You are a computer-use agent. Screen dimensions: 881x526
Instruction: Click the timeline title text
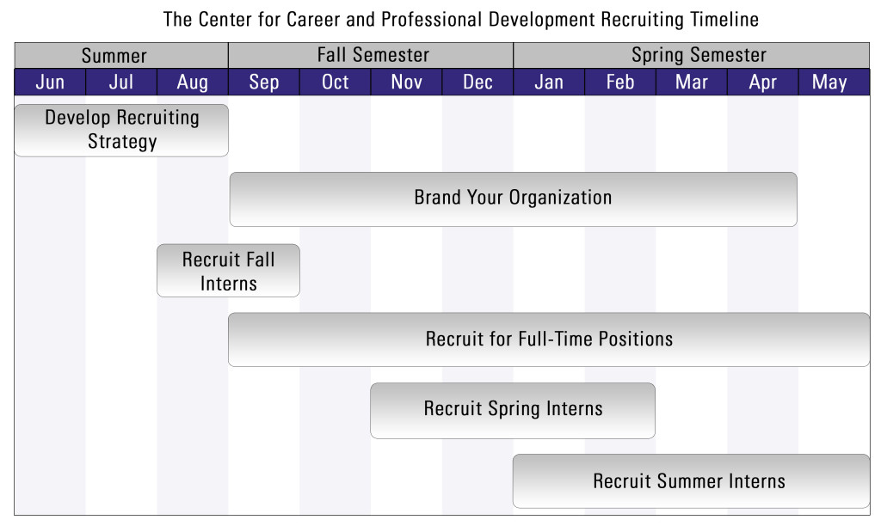(x=461, y=19)
